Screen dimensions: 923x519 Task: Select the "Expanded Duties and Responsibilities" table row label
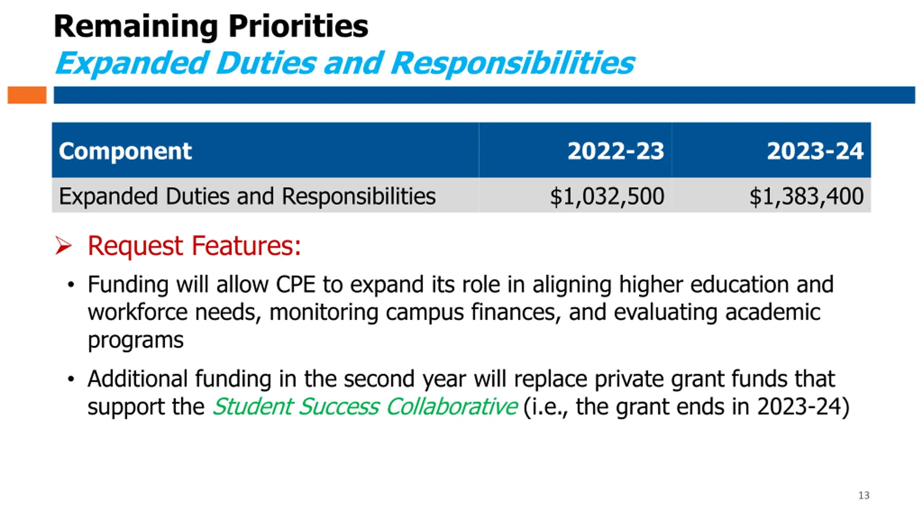point(247,196)
